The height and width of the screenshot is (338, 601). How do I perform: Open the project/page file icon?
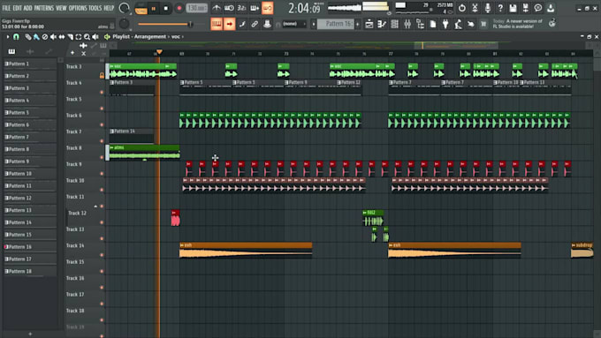(433, 24)
